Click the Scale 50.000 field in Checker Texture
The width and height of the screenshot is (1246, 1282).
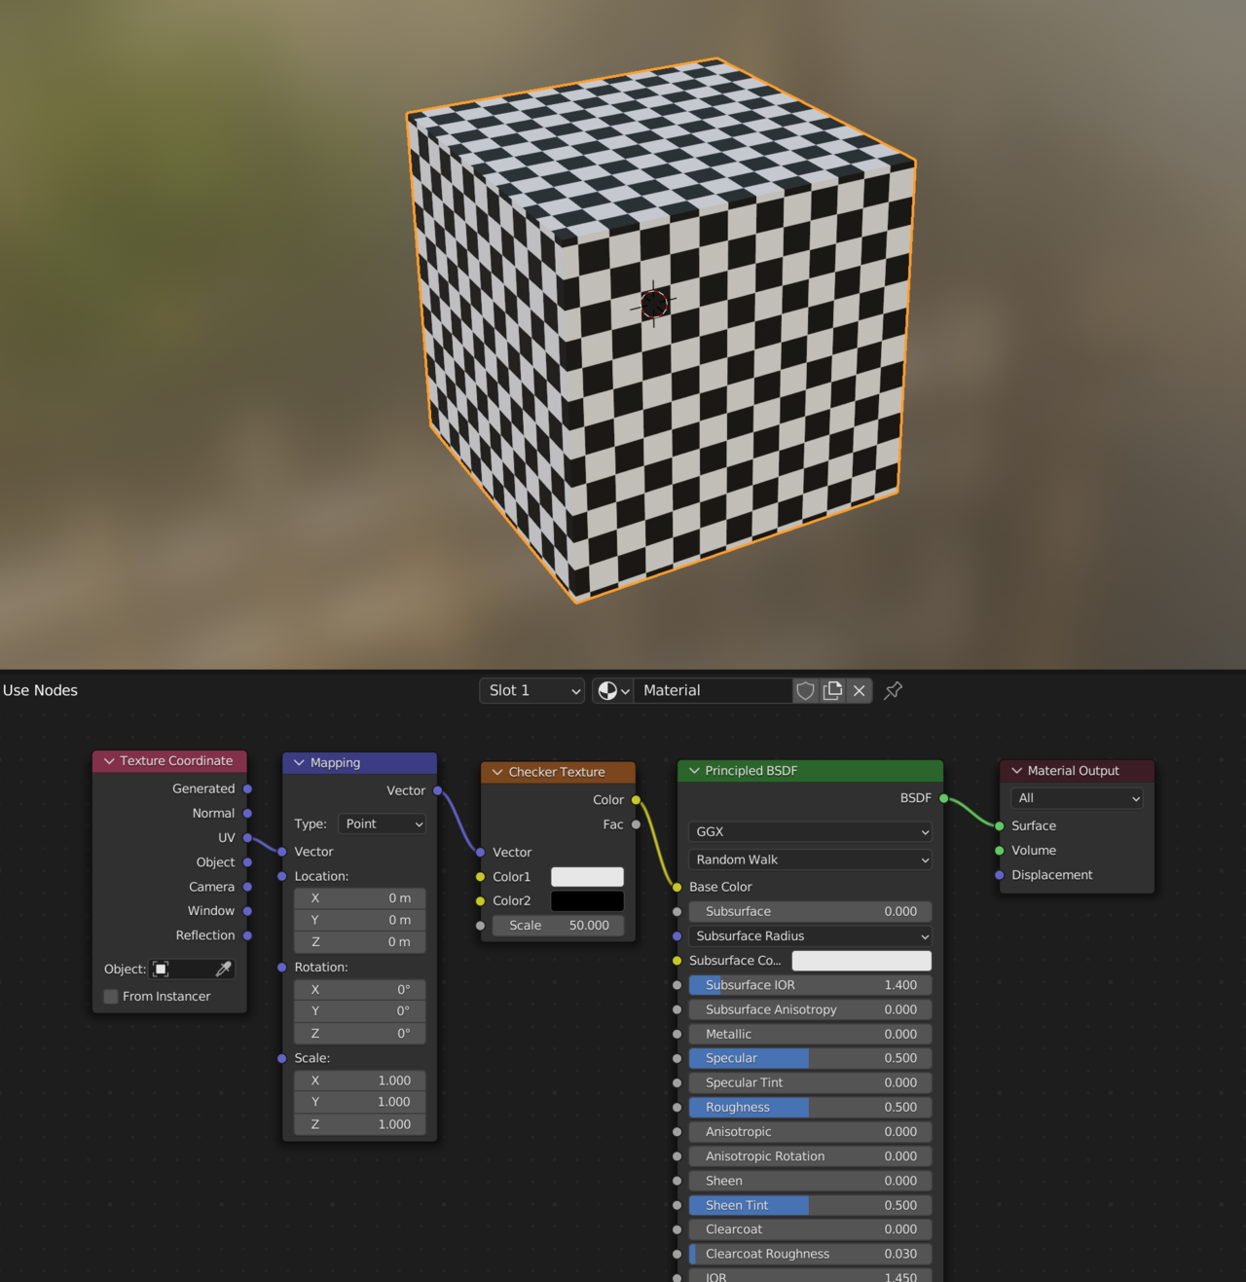point(558,925)
